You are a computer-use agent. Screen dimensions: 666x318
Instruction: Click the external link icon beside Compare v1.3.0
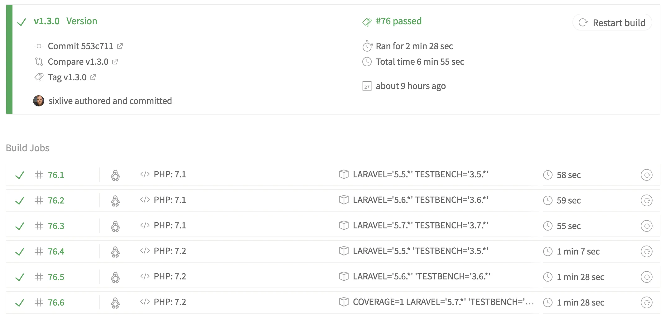point(115,62)
